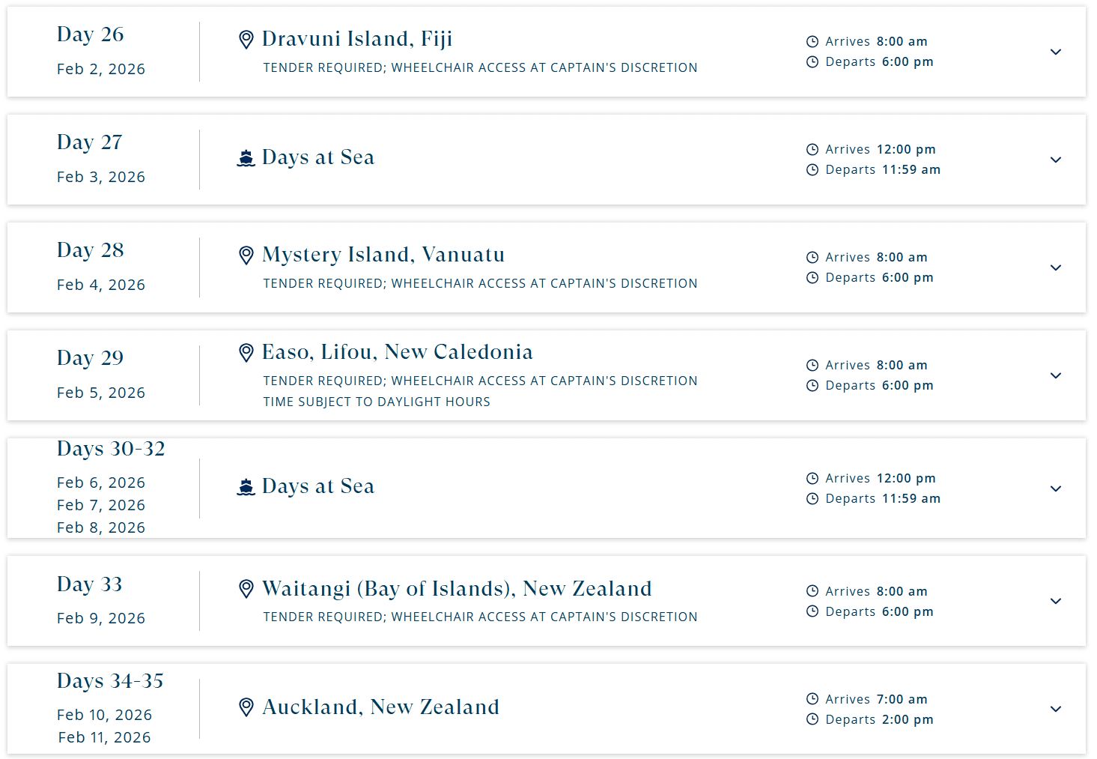Image resolution: width=1097 pixels, height=759 pixels.
Task: Click the location pin icon for Dravuni Island
Action: (246, 40)
